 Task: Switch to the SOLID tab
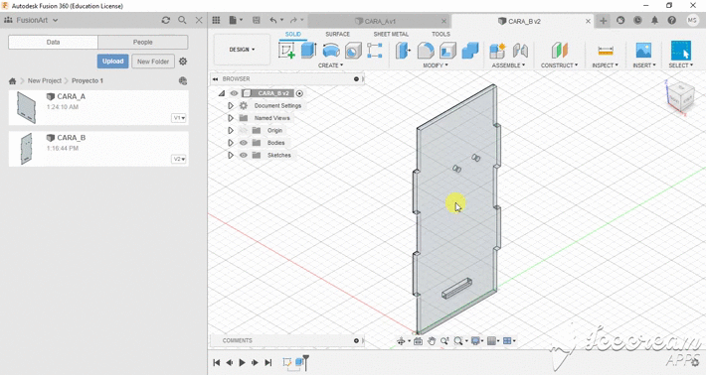293,34
